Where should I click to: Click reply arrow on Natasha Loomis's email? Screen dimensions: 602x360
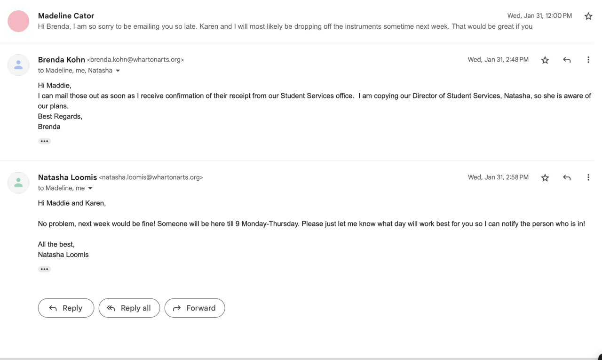(x=567, y=177)
